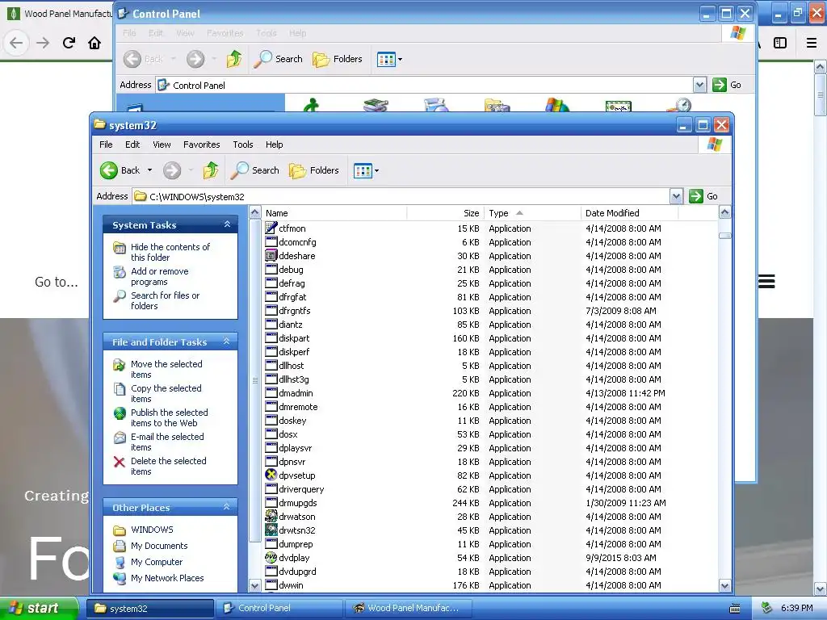Select the driverquery file name
The image size is (827, 620).
[x=301, y=488]
